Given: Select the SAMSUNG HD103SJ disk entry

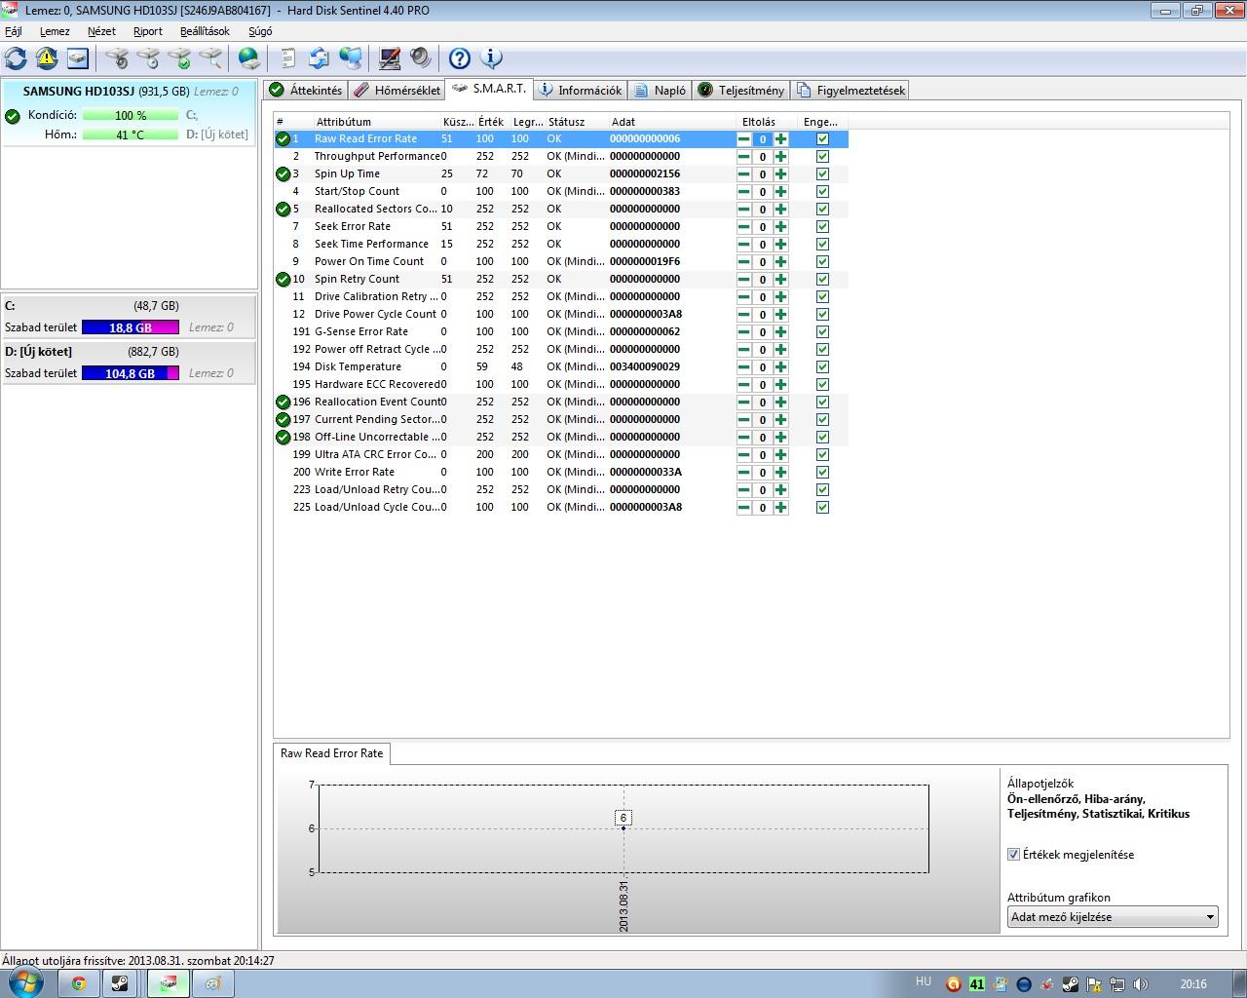Looking at the screenshot, I should (x=130, y=113).
